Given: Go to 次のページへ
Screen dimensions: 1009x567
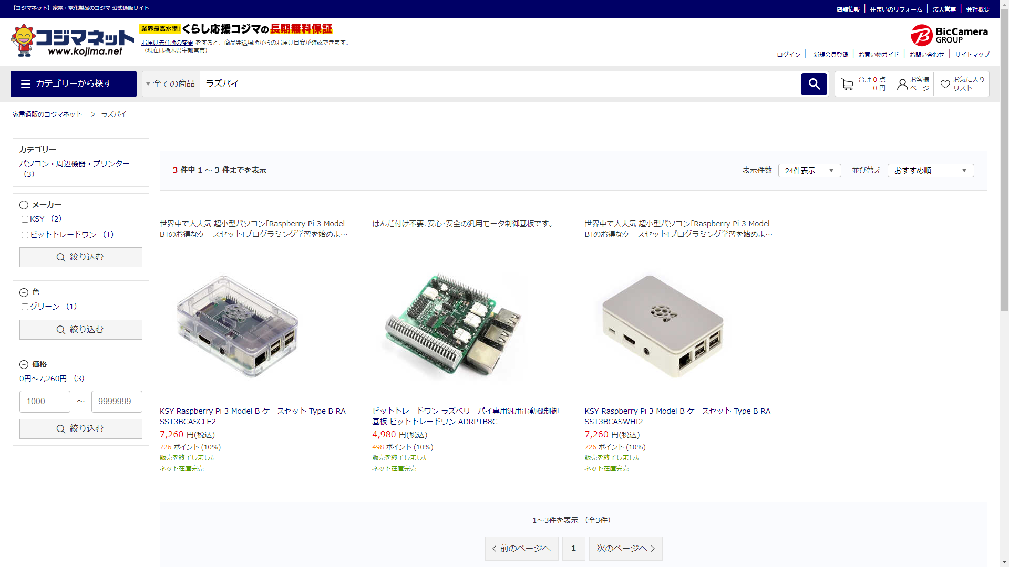Looking at the screenshot, I should [625, 549].
